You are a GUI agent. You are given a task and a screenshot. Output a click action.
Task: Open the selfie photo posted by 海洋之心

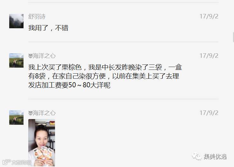(42, 143)
